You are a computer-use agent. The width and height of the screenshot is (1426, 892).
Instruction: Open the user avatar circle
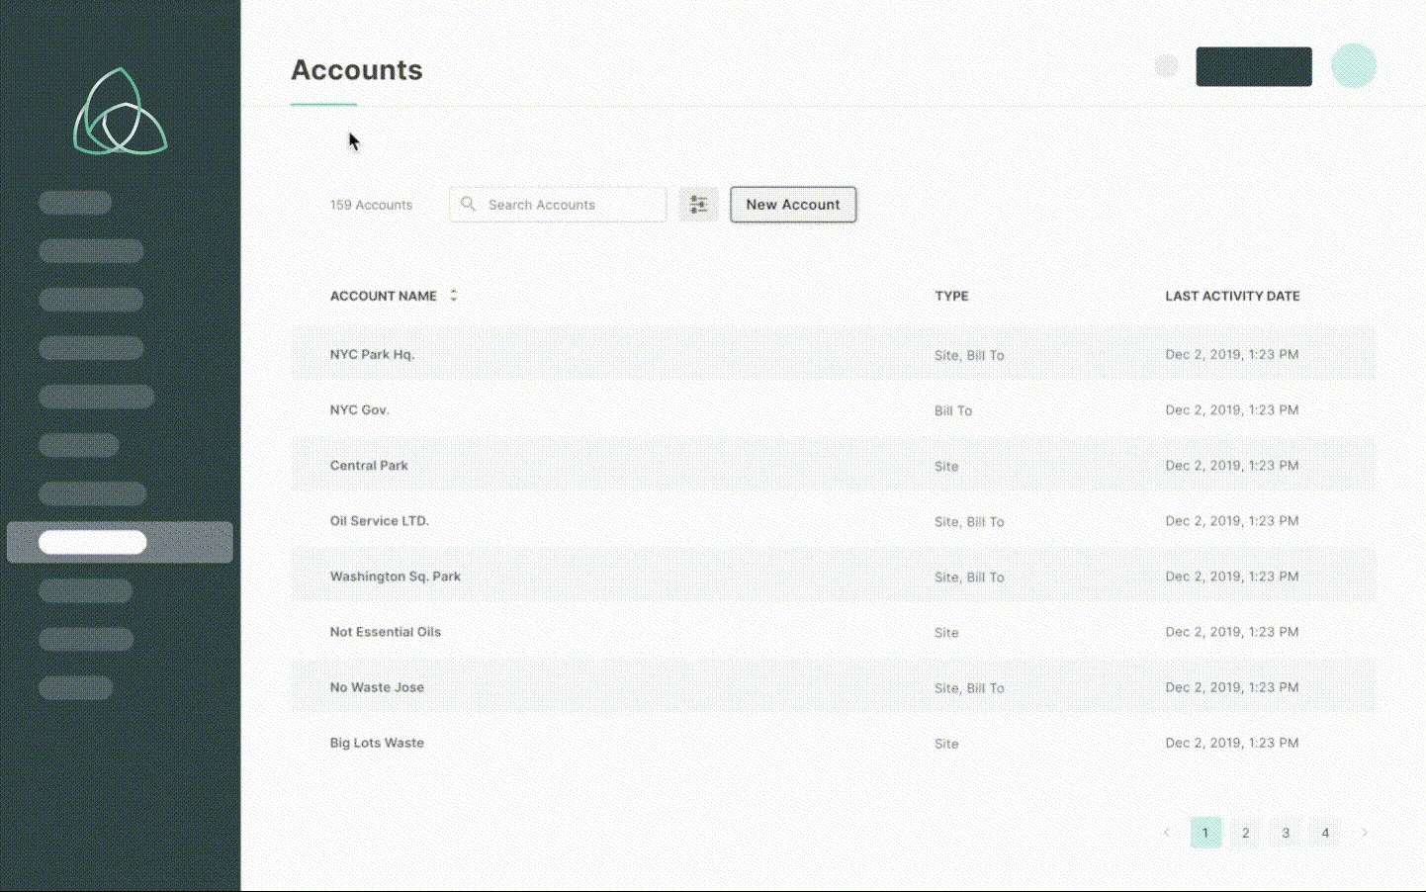(x=1353, y=66)
